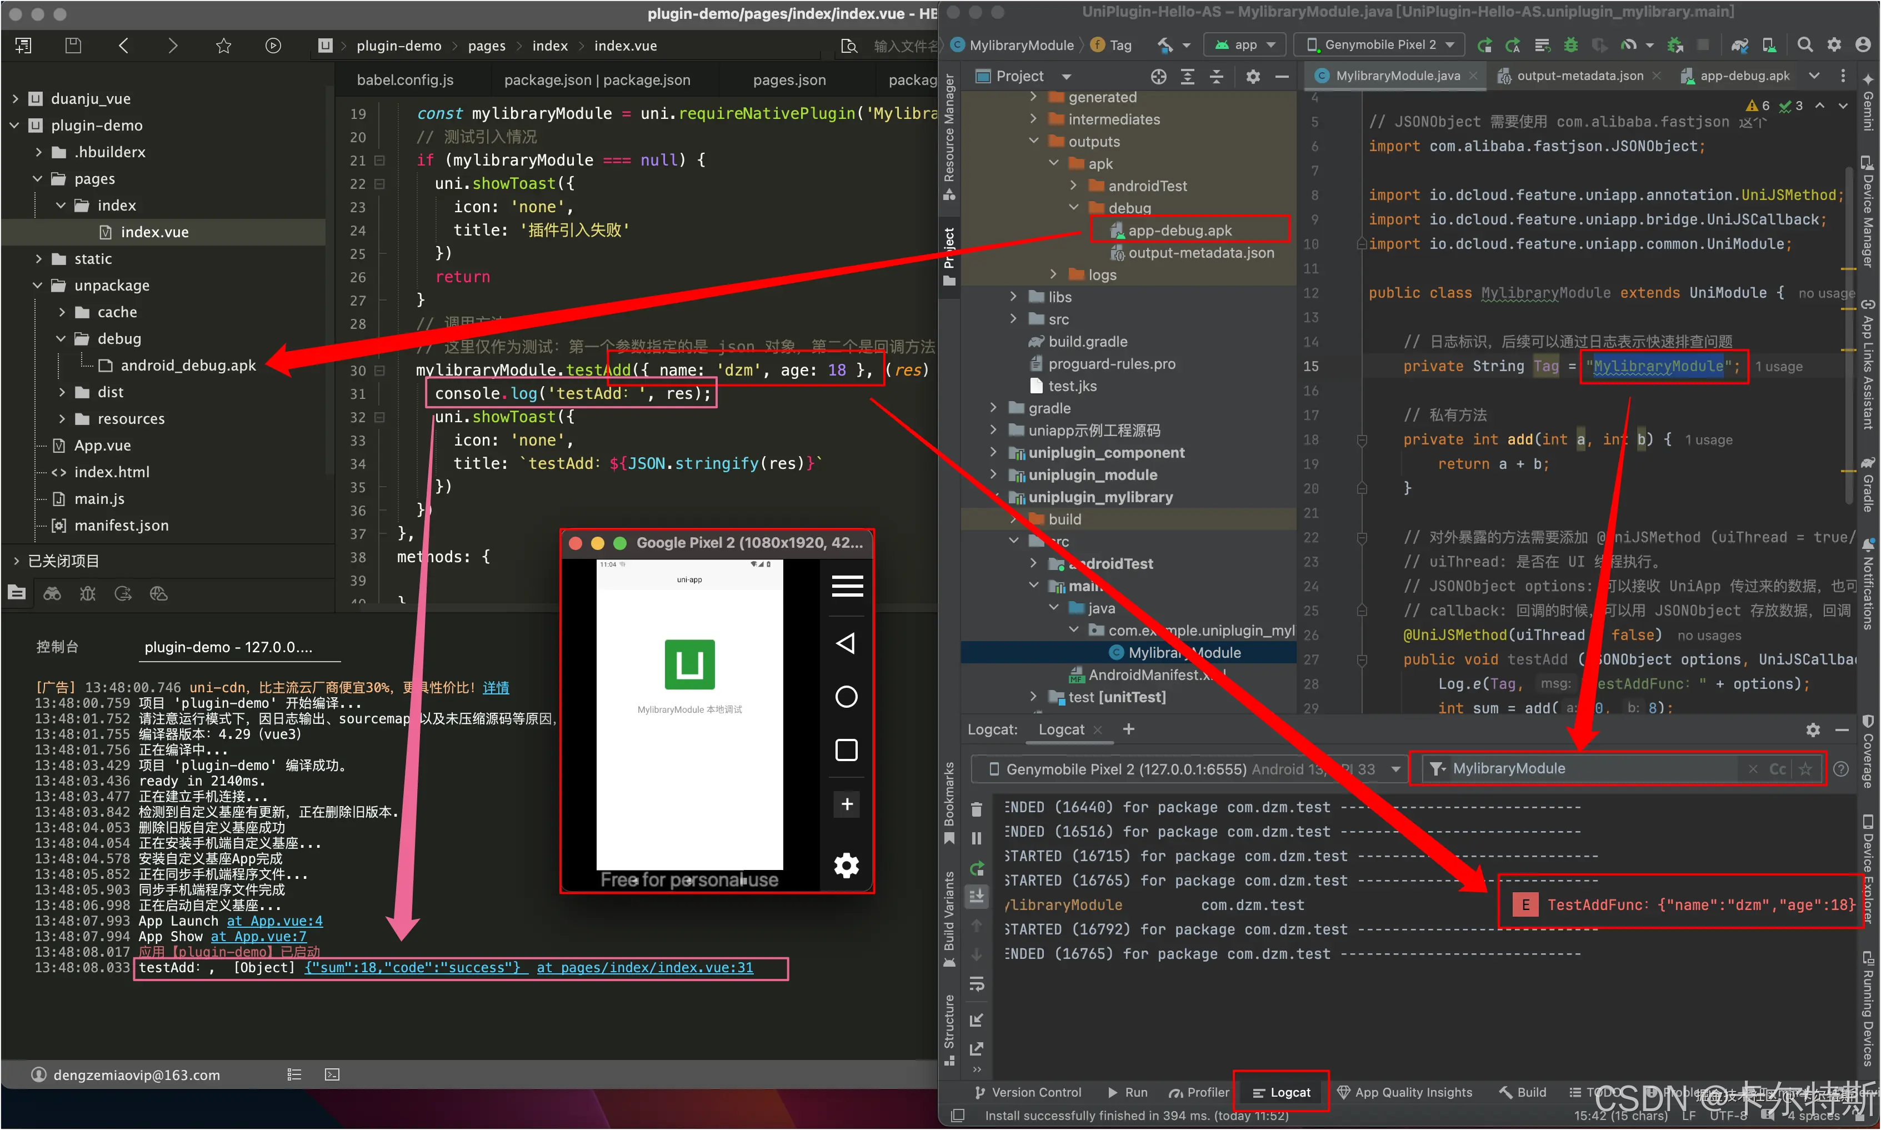
Task: Run project with HBuilderX play circle icon
Action: 273,46
